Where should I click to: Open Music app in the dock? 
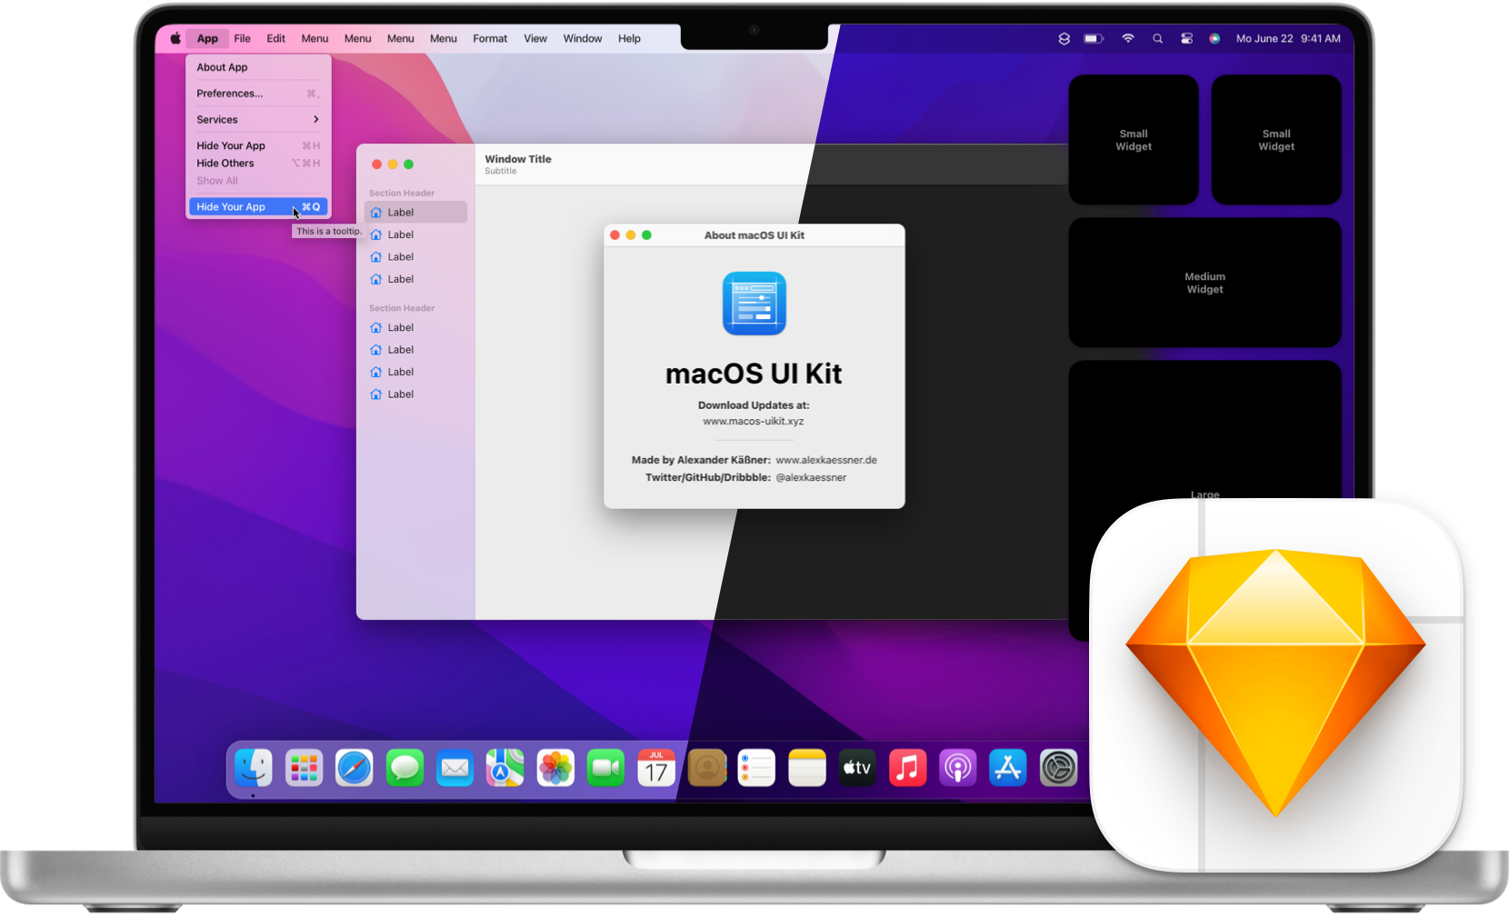coord(907,768)
